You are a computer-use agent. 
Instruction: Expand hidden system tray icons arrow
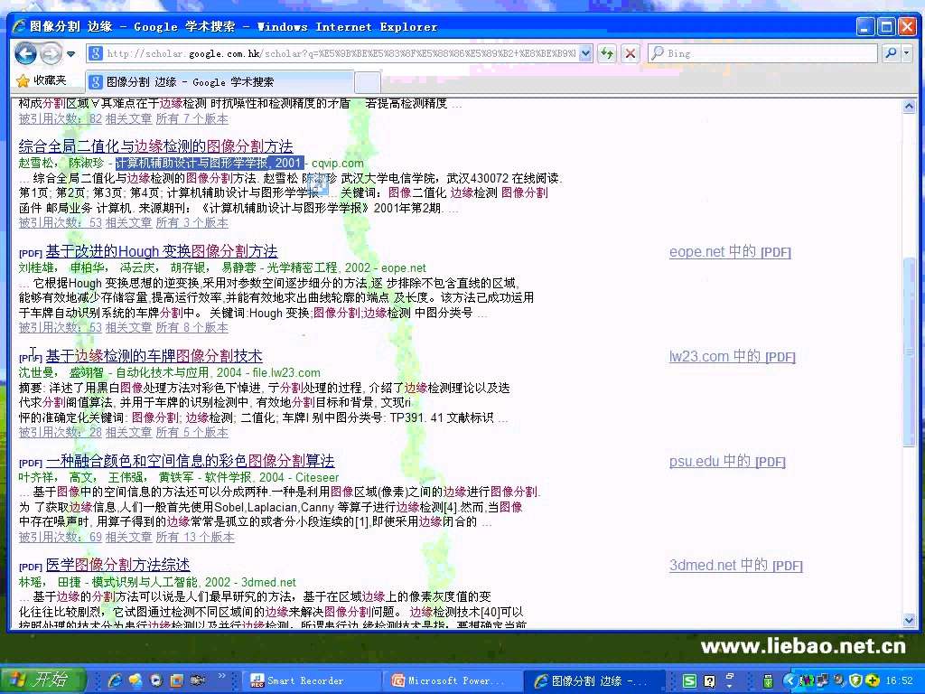[790, 681]
